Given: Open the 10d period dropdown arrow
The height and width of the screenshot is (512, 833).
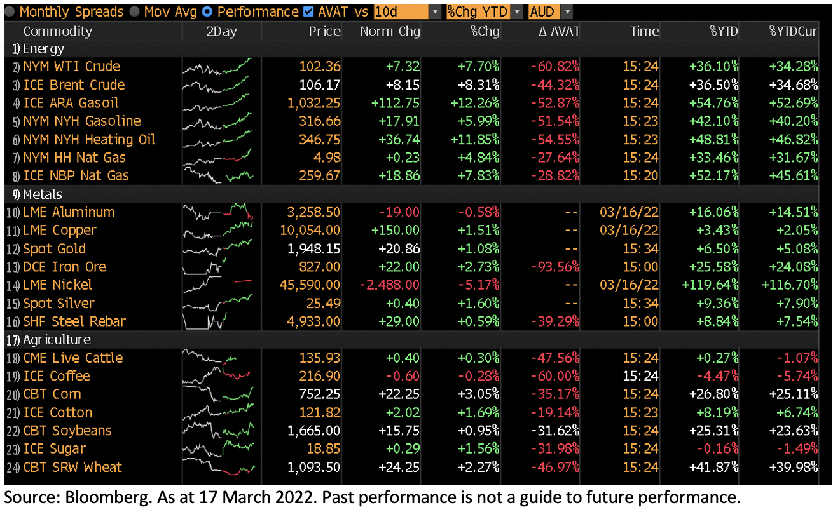Looking at the screenshot, I should (x=435, y=11).
